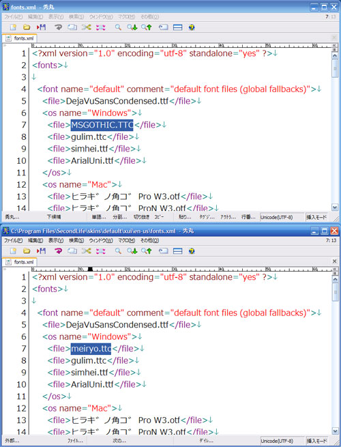
Task: Click scroll down arrow in upper window
Action: pos(335,207)
